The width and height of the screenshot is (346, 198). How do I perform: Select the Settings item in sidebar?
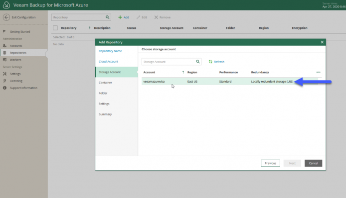[15, 74]
